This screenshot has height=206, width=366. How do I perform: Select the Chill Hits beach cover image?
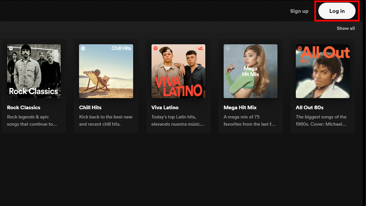pyautogui.click(x=106, y=71)
